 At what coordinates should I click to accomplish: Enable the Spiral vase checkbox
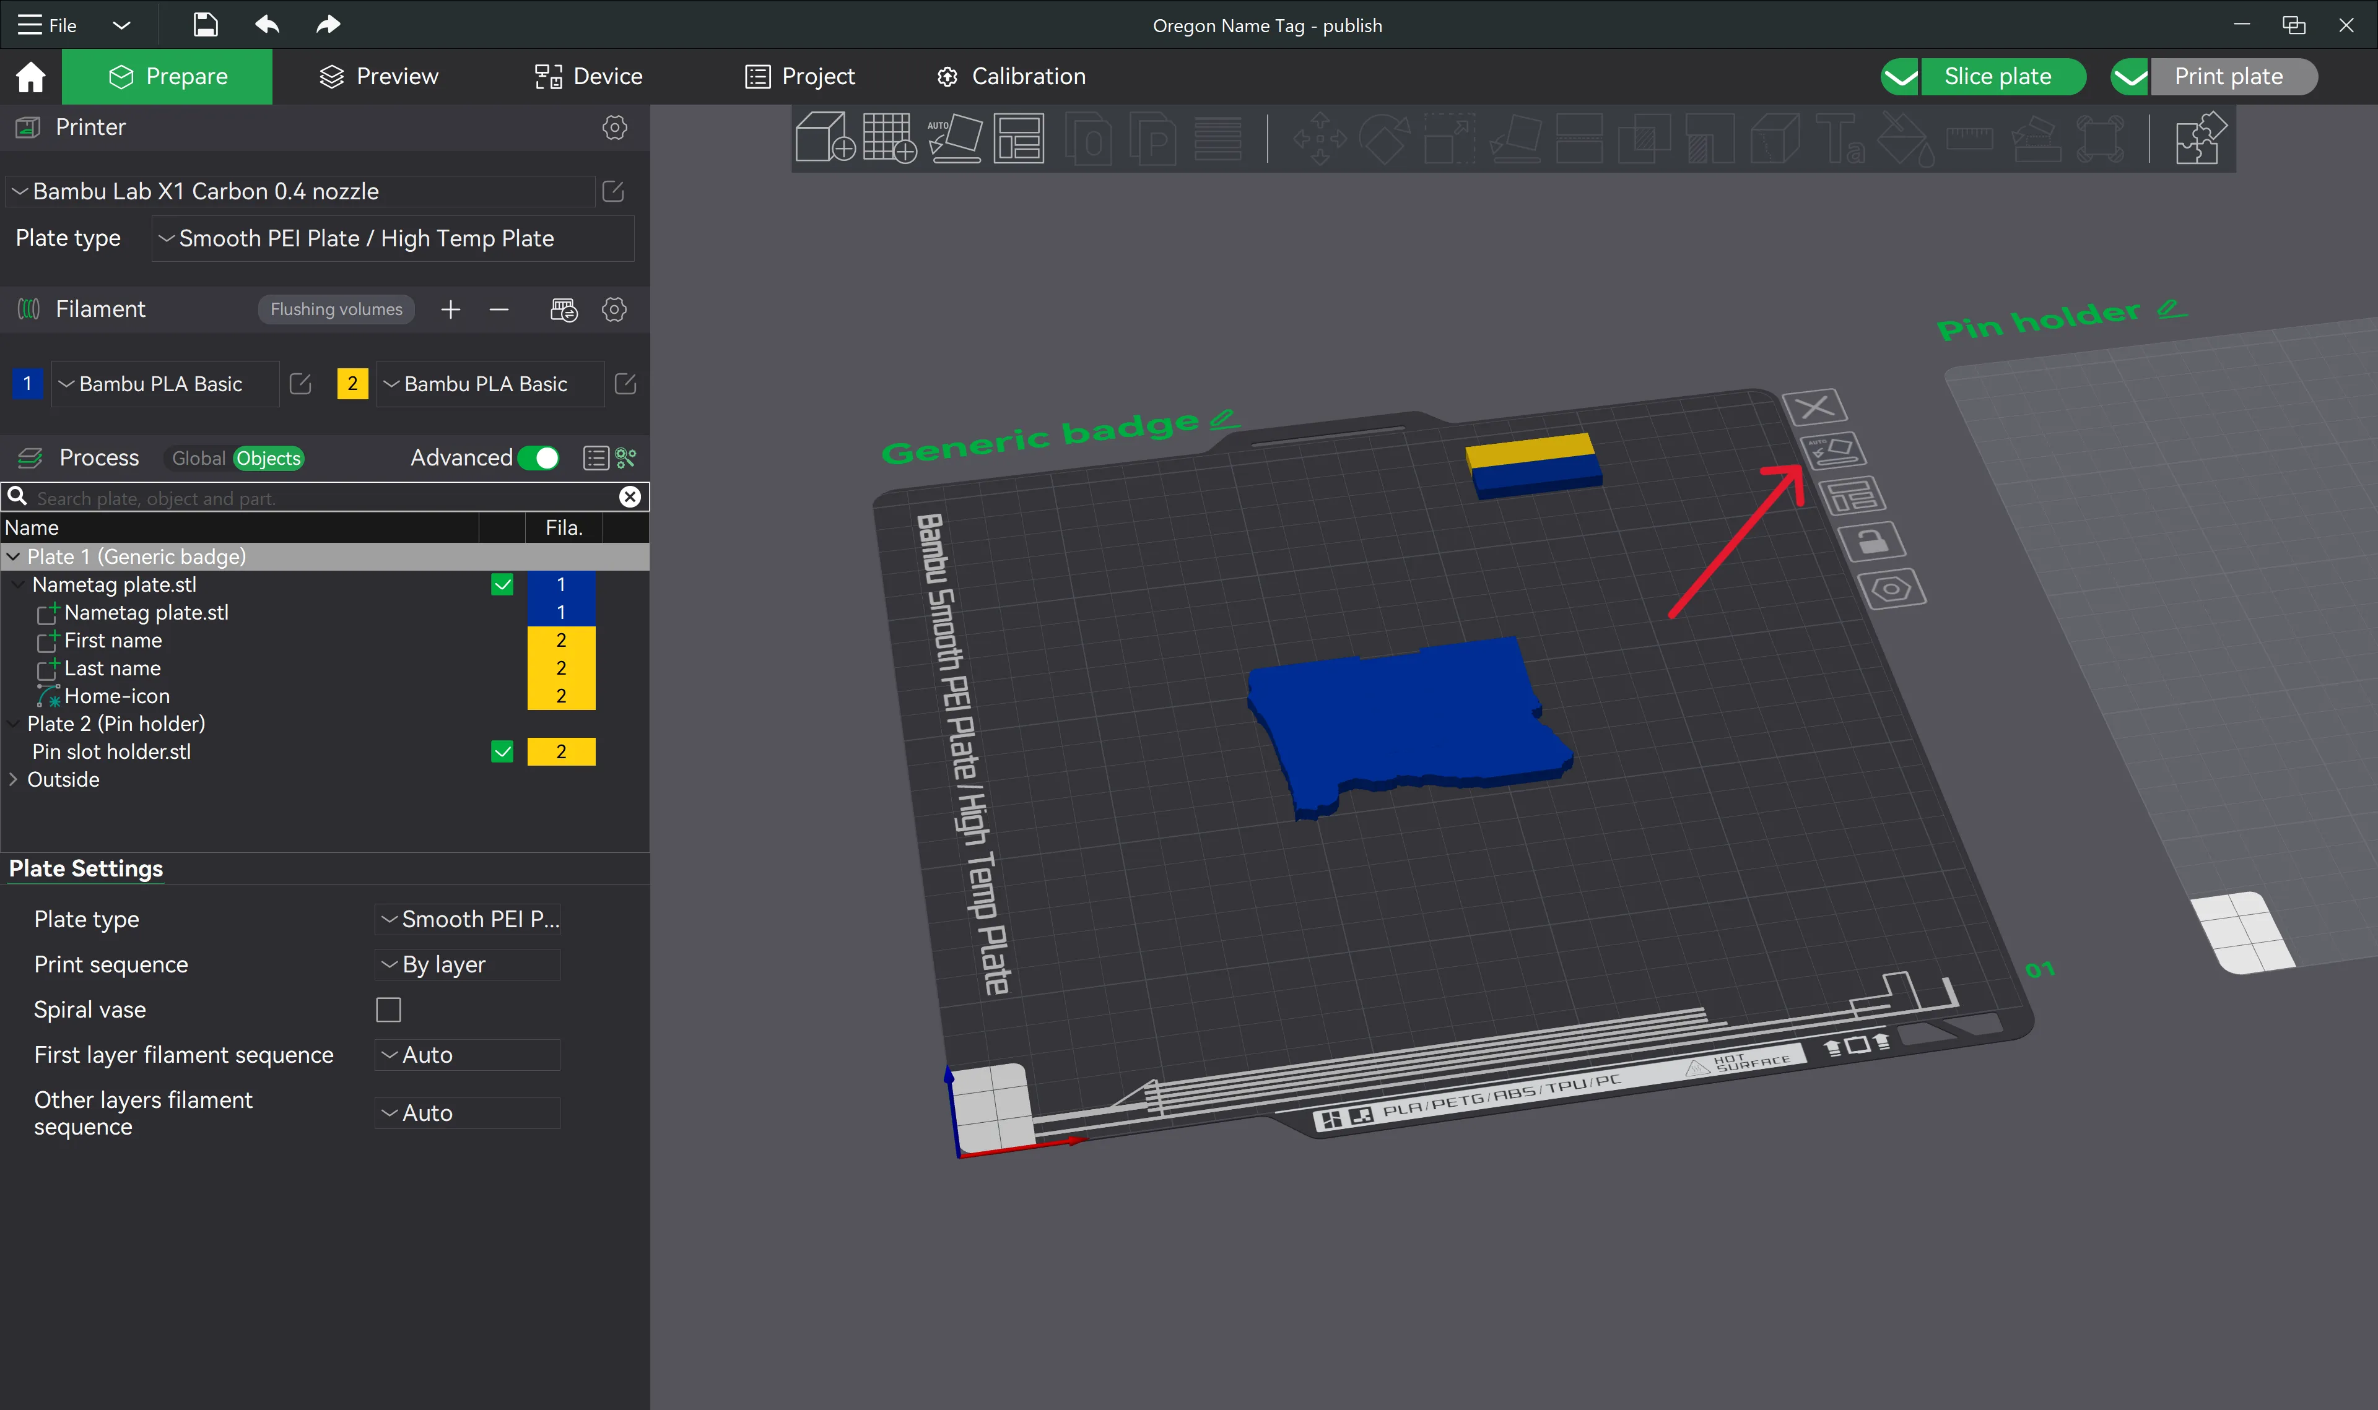click(x=389, y=1009)
